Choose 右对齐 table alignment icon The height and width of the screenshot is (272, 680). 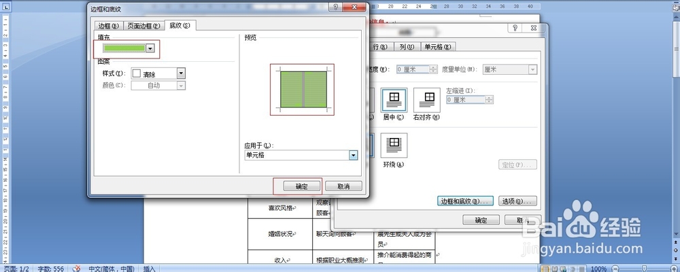(x=427, y=100)
